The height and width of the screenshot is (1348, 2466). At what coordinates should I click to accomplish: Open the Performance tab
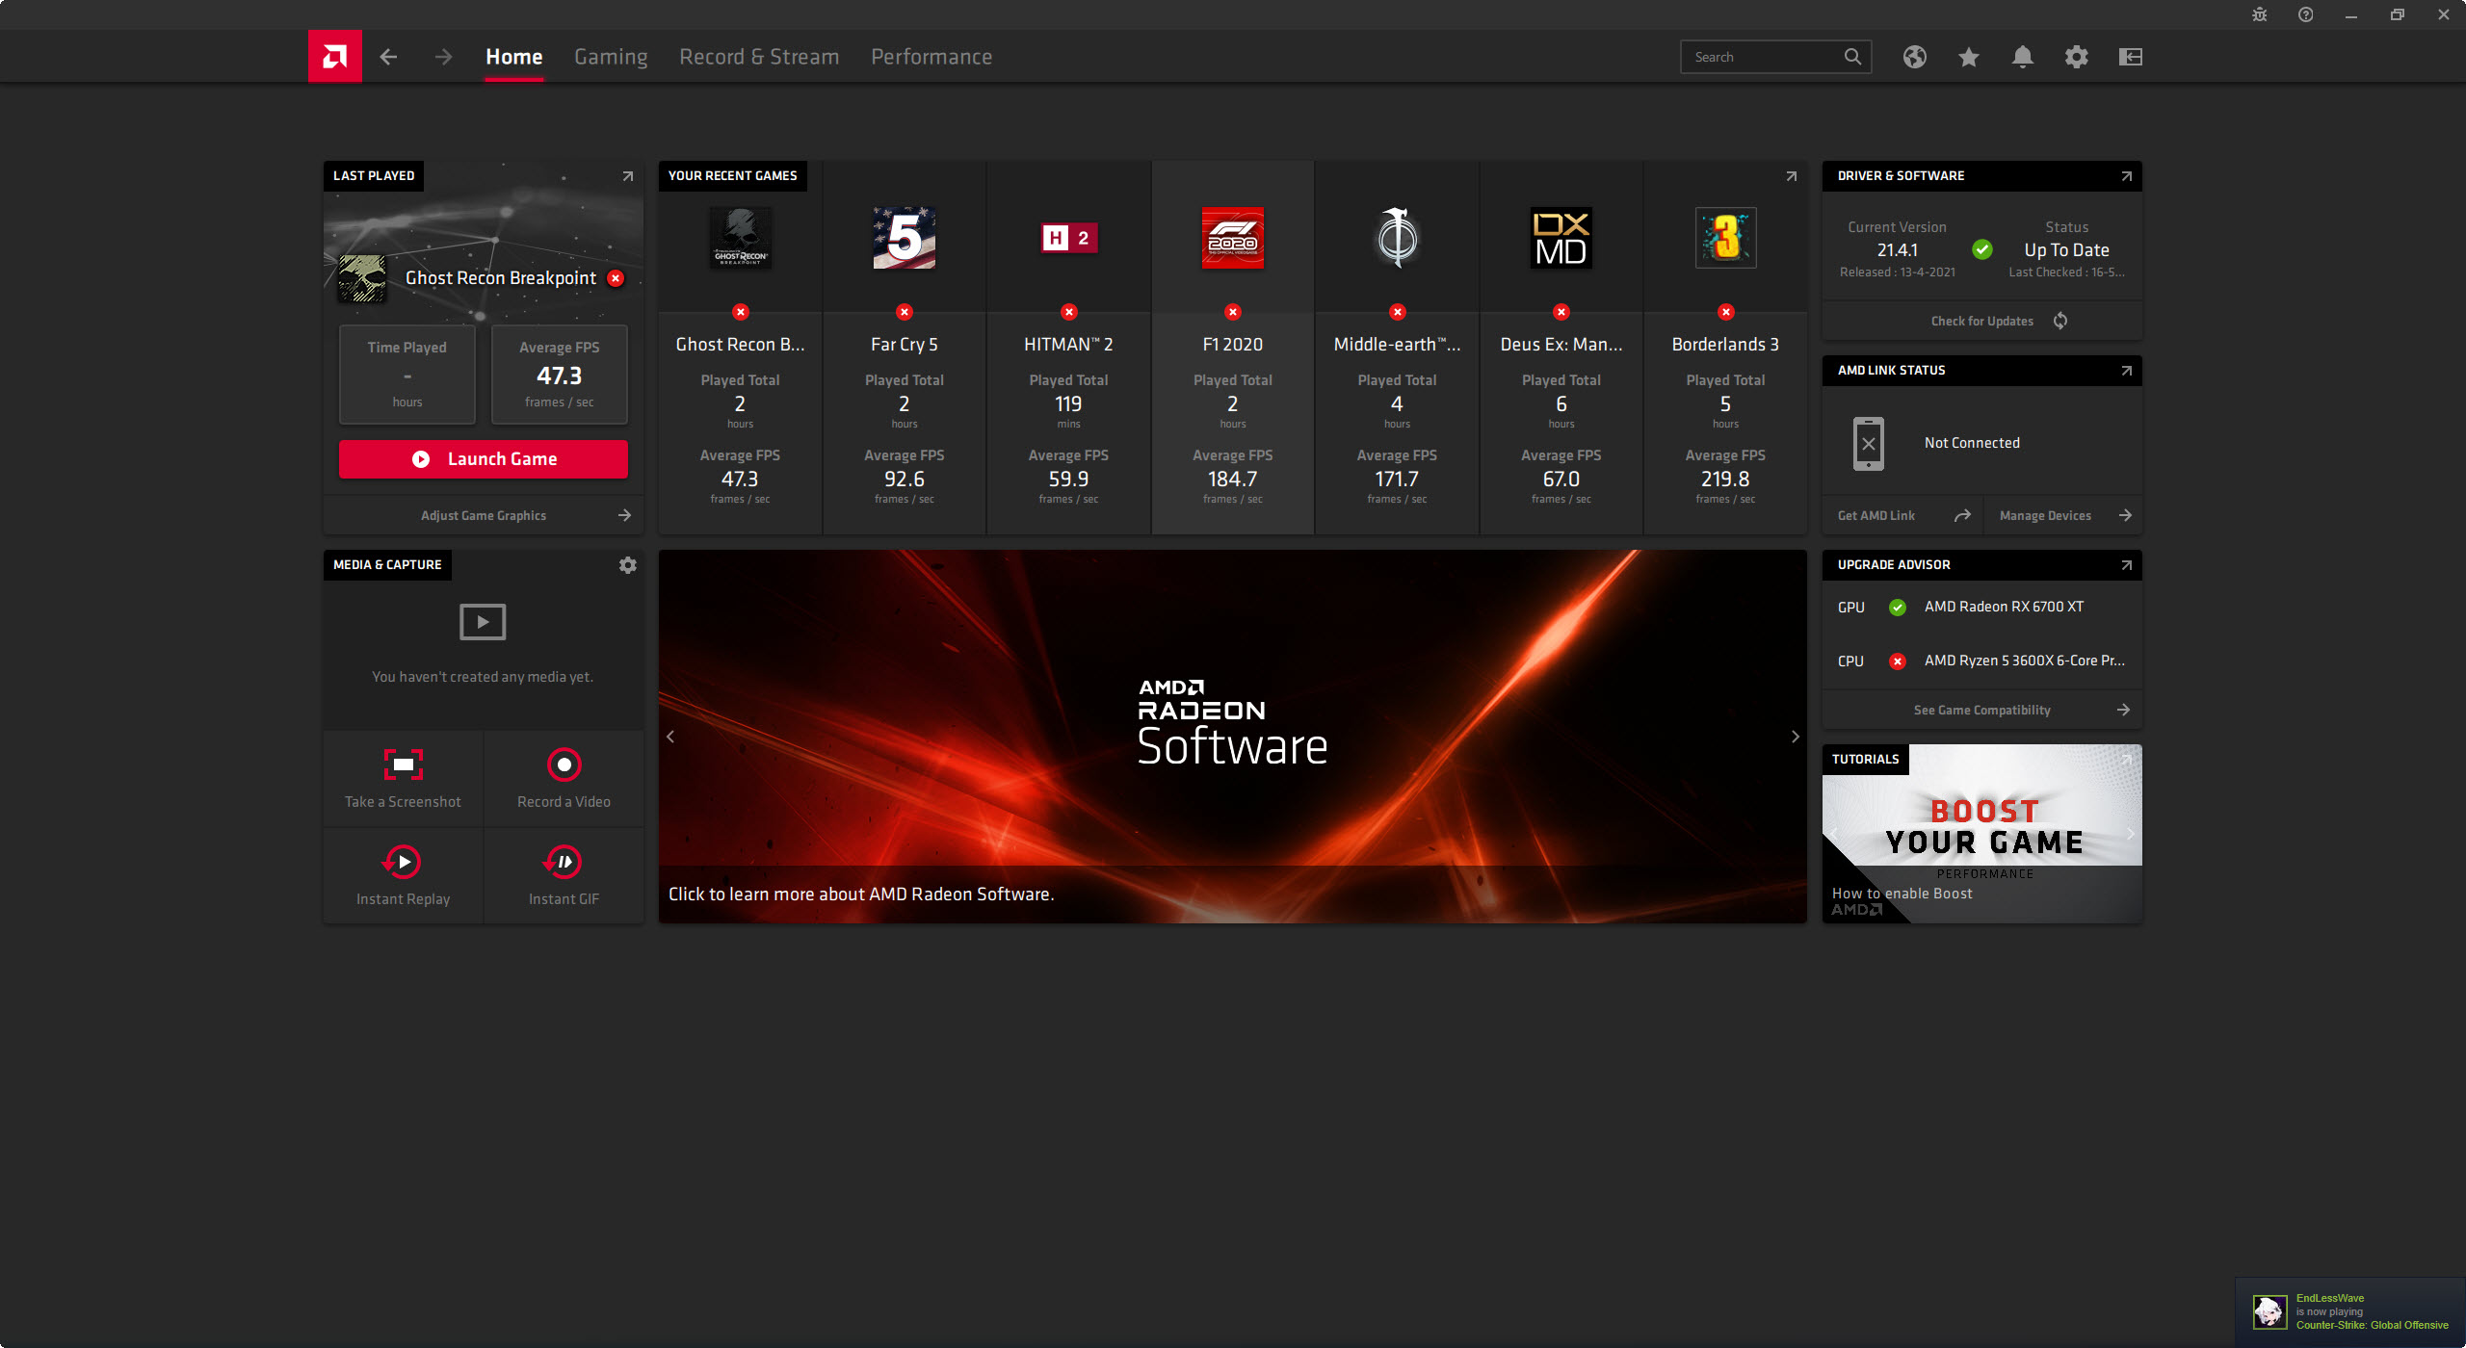pos(931,57)
